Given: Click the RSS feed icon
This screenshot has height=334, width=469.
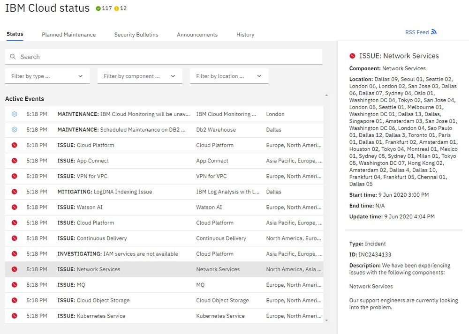Looking at the screenshot, I should click(434, 32).
